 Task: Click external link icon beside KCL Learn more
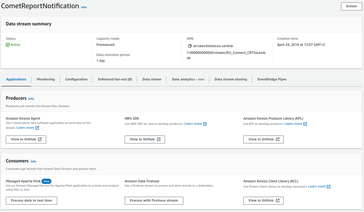[329, 187]
